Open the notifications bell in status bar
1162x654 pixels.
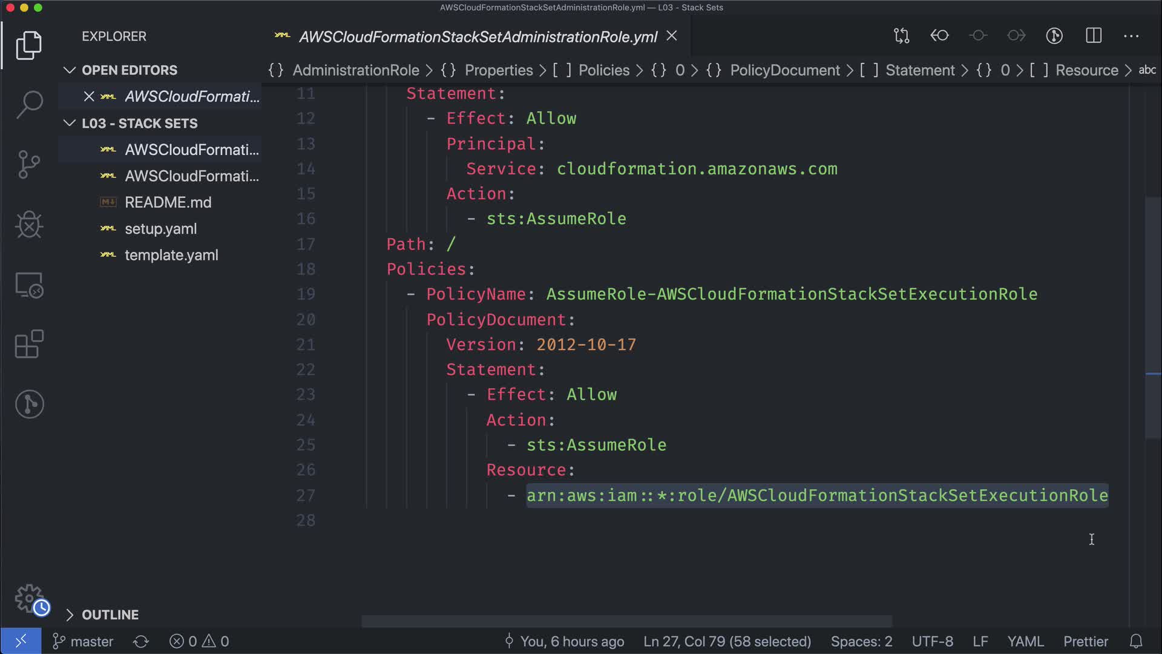coord(1136,641)
